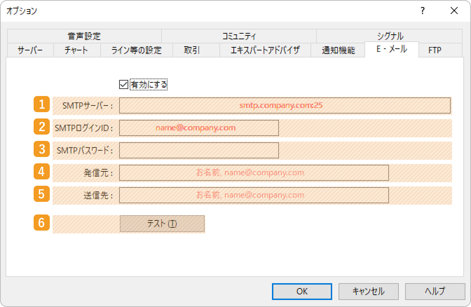Image resolution: width=471 pixels, height=307 pixels.
Task: Switch to the ライン等の設定 tab
Action: coord(137,50)
